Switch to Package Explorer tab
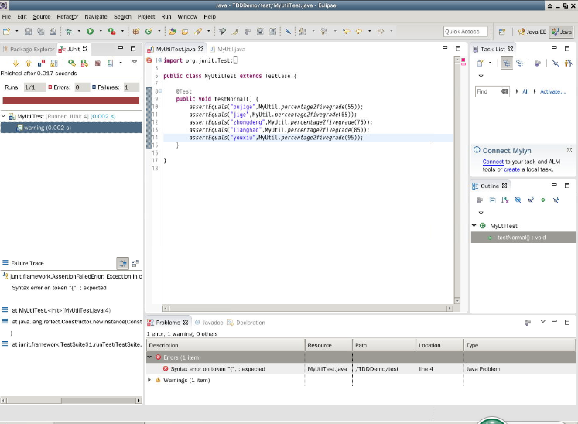Image resolution: width=578 pixels, height=424 pixels. (x=29, y=49)
